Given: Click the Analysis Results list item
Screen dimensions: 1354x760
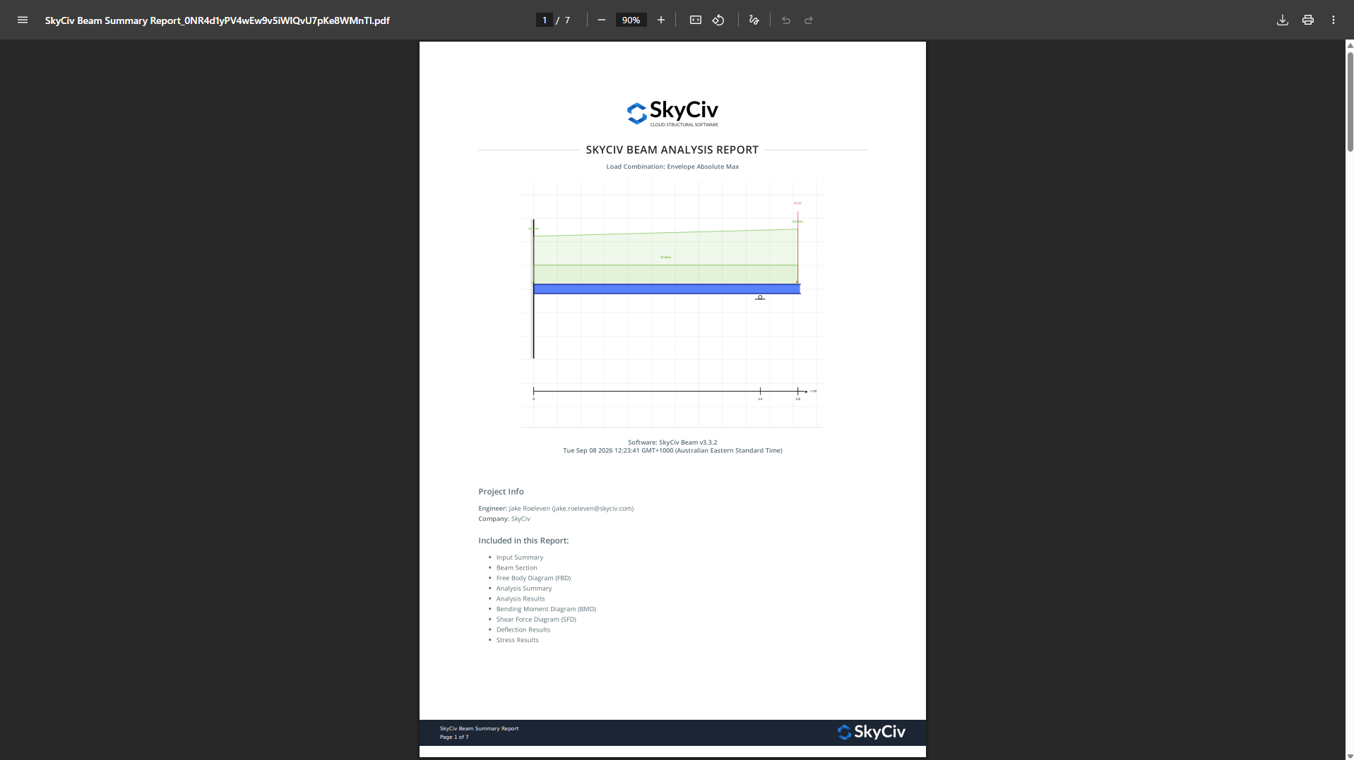Looking at the screenshot, I should [521, 599].
